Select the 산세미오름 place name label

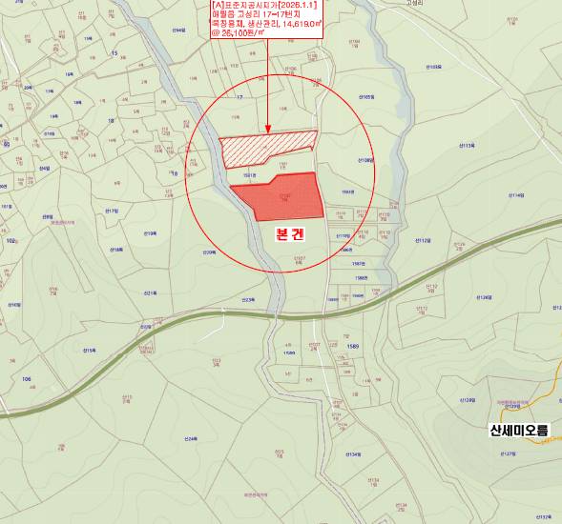tap(518, 431)
